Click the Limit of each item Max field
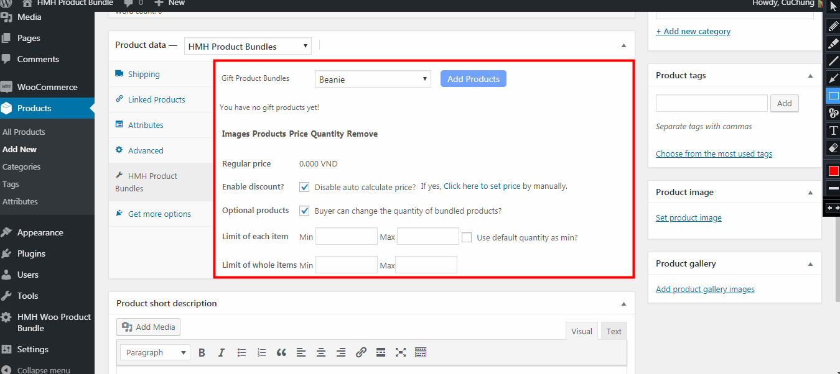840x374 pixels. click(427, 237)
